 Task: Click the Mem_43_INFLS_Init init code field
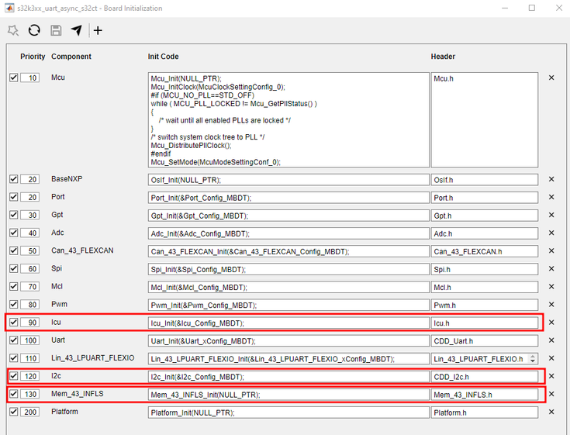pos(288,395)
